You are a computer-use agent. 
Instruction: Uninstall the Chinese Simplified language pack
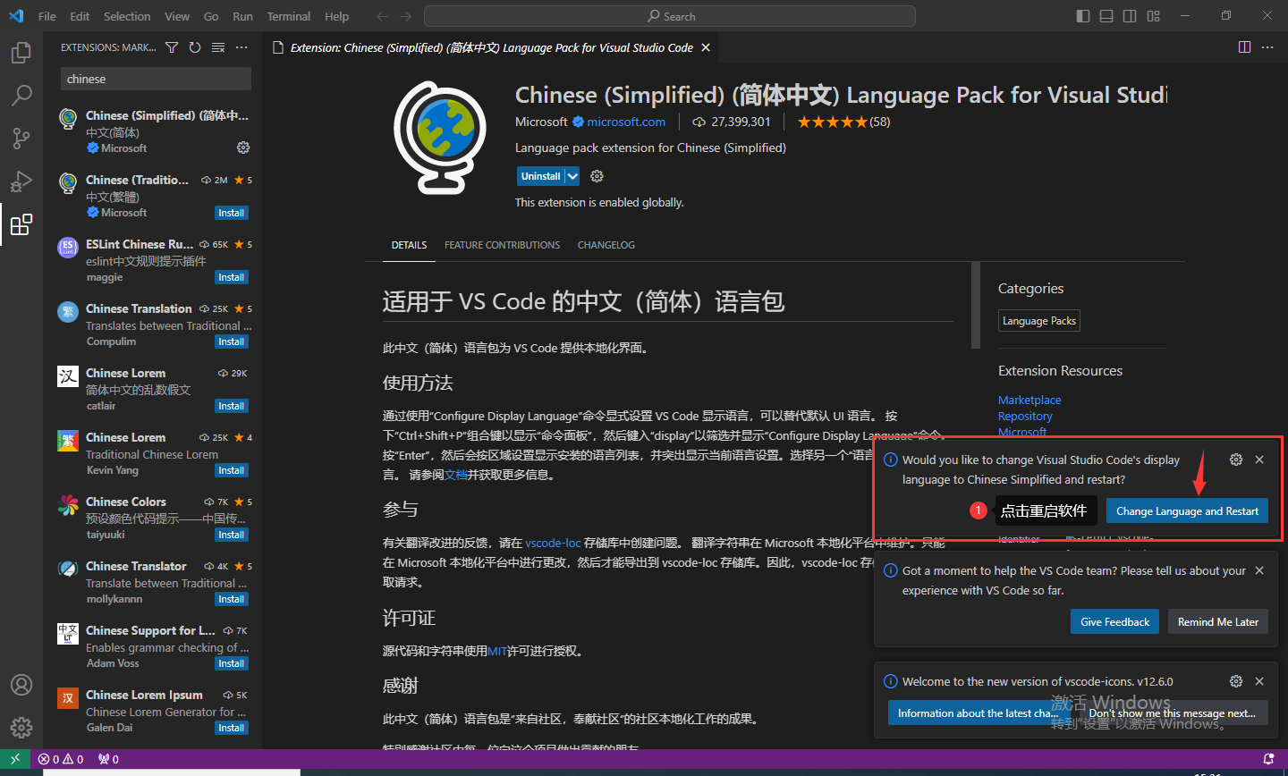pyautogui.click(x=540, y=176)
